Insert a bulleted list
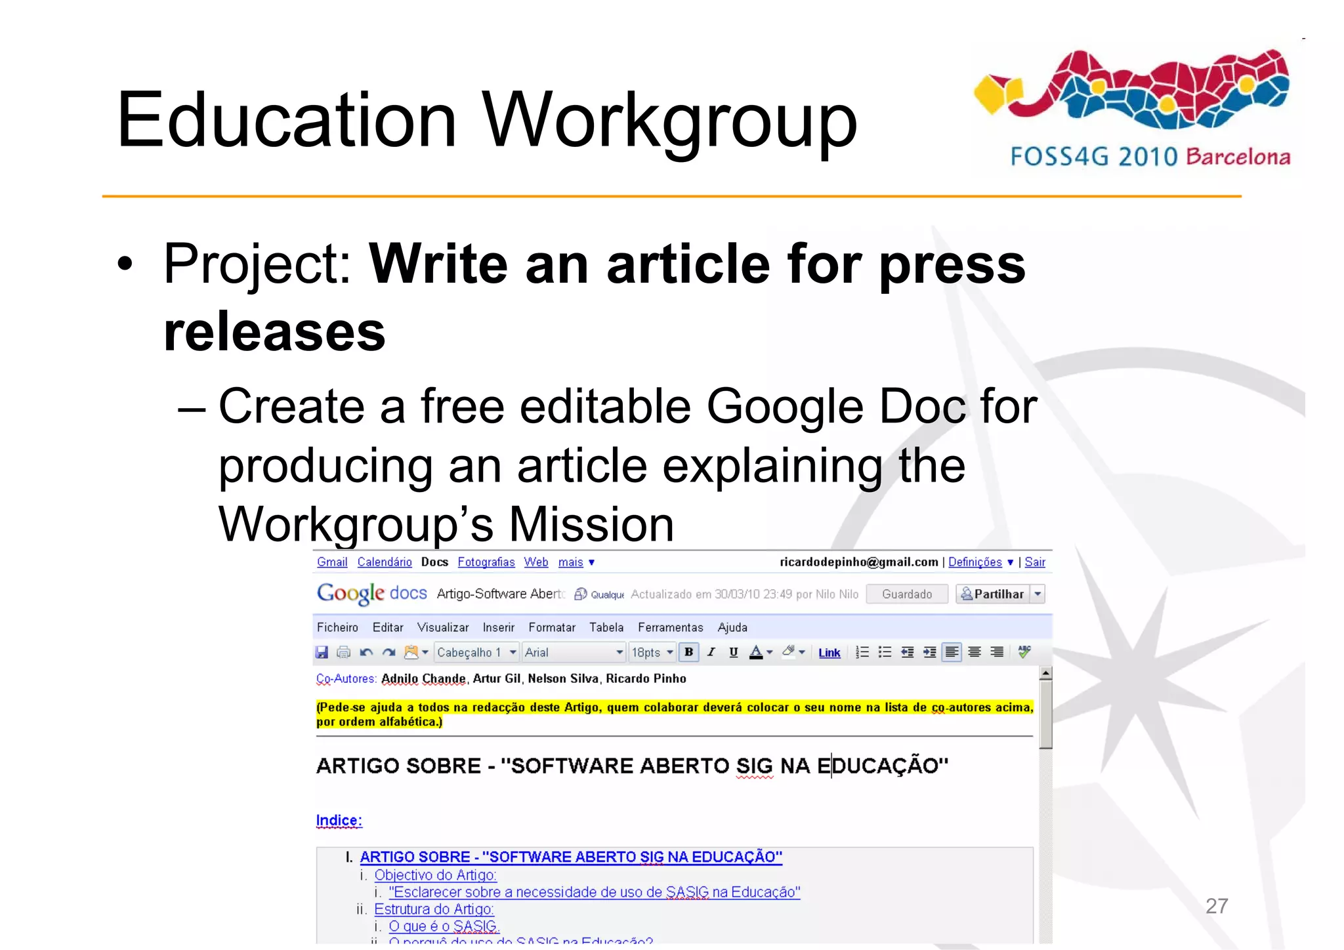1344x950 pixels. pyautogui.click(x=885, y=652)
